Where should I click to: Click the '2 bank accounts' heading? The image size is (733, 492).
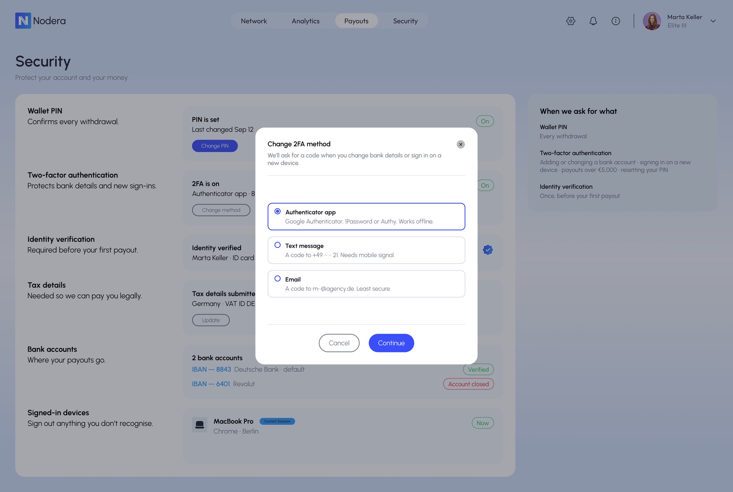coord(217,358)
